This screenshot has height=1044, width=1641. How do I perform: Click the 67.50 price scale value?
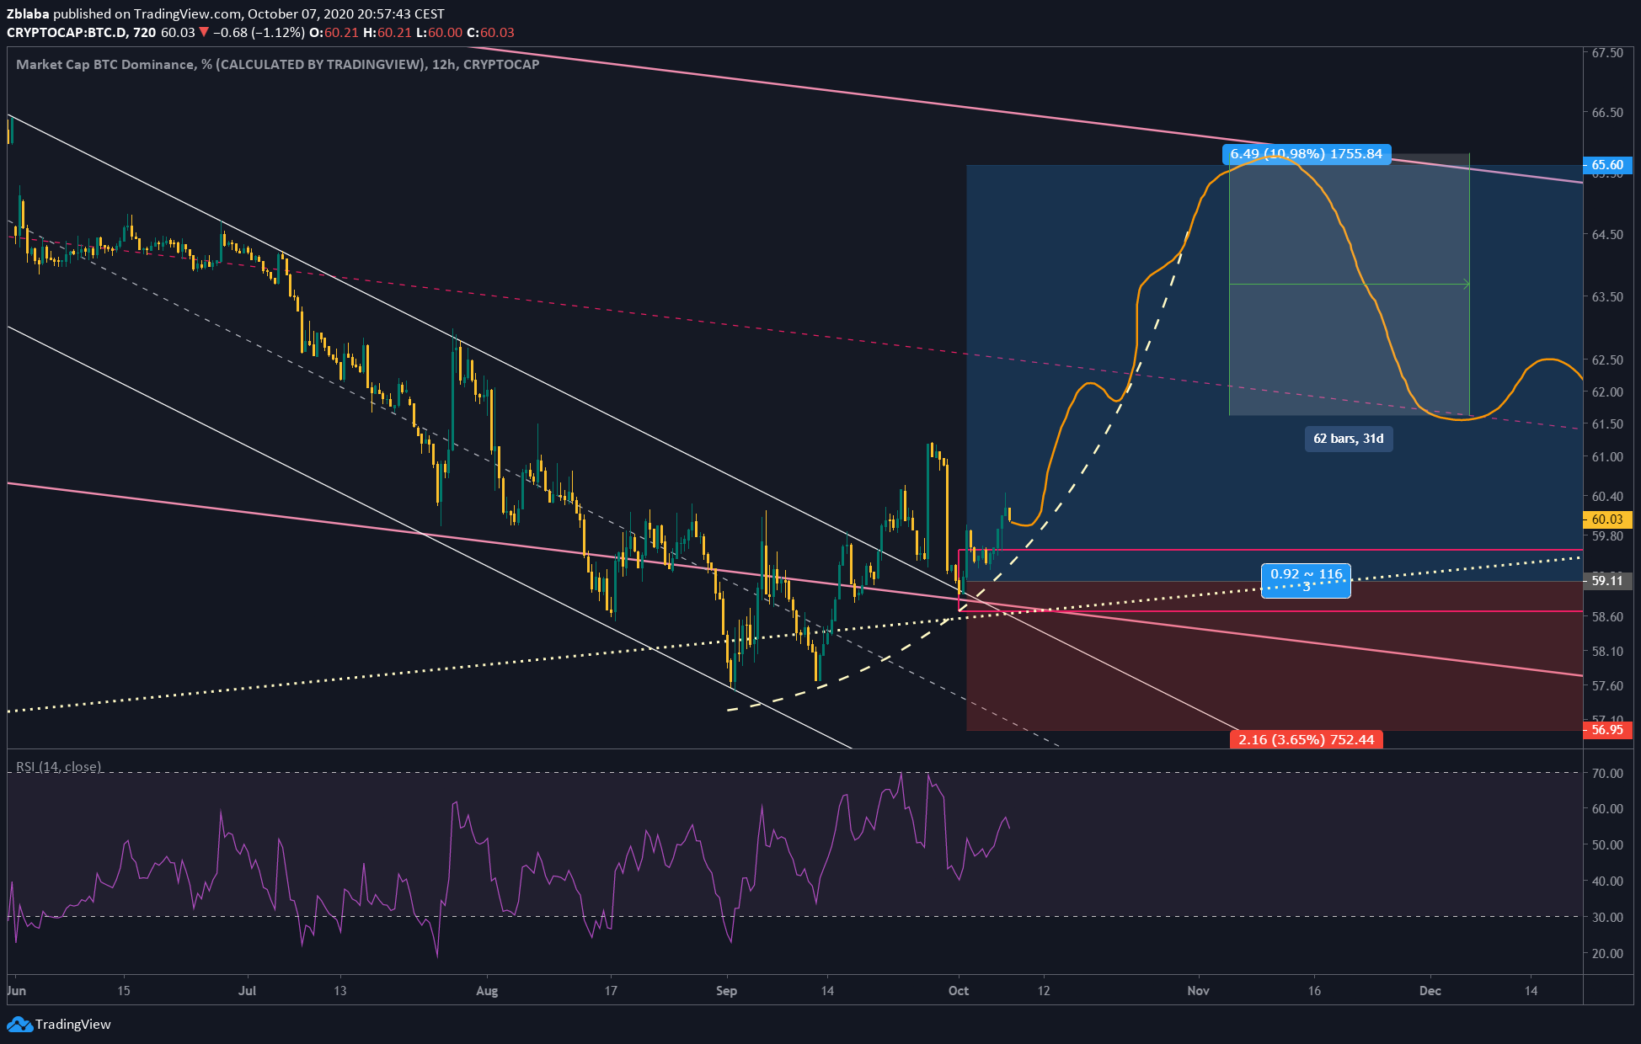pos(1607,52)
